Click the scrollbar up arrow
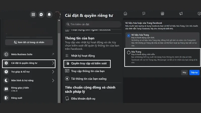This screenshot has height=113, width=201. [x=59, y=20]
